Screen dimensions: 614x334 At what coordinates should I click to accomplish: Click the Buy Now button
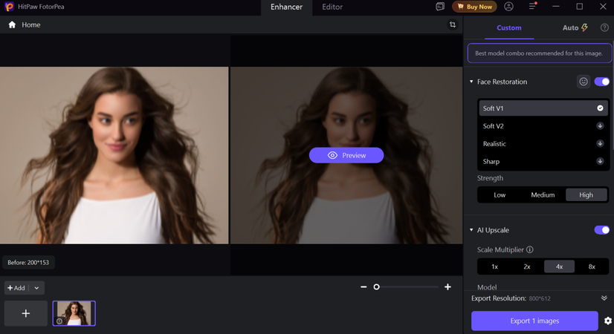(474, 7)
